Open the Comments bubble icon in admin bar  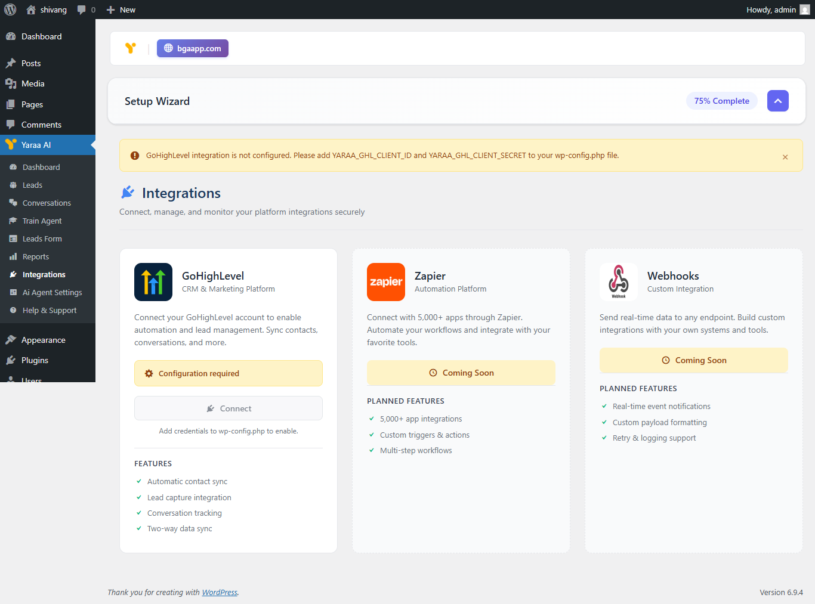click(81, 9)
